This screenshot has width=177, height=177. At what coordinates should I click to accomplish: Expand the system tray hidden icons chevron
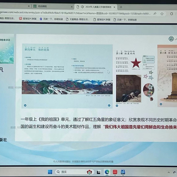(169, 173)
